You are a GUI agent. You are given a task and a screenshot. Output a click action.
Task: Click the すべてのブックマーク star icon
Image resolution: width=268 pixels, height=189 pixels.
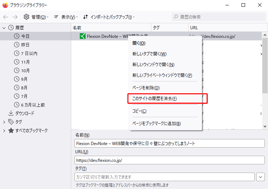[x=11, y=130]
